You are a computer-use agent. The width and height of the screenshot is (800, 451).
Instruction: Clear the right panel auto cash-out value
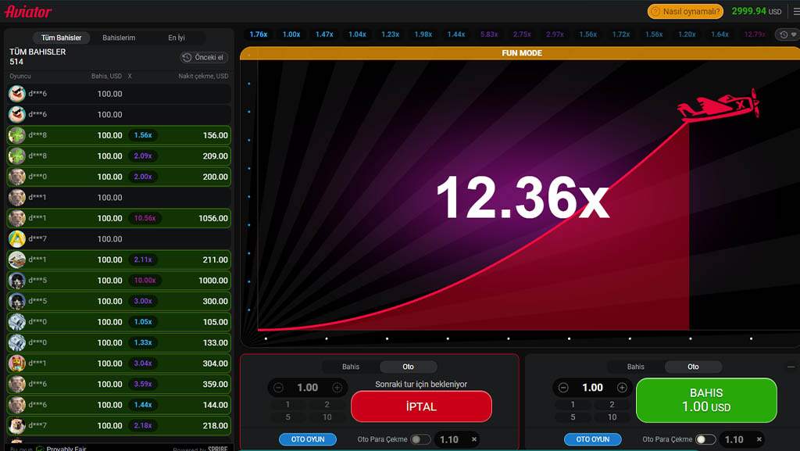pos(759,439)
